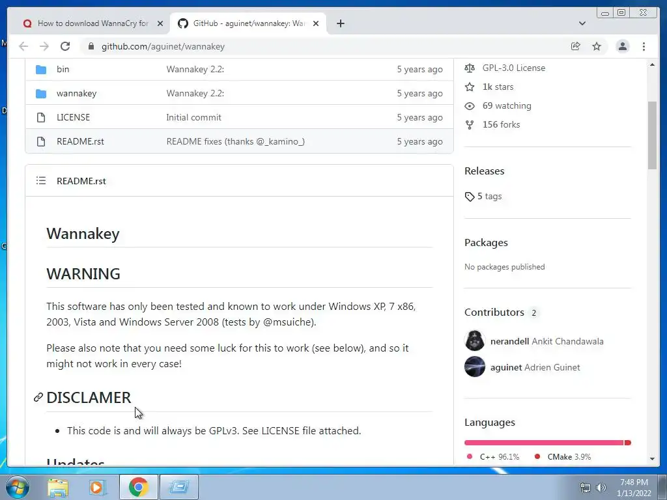Image resolution: width=667 pixels, height=500 pixels.
Task: Share this page via the share icon
Action: [576, 46]
